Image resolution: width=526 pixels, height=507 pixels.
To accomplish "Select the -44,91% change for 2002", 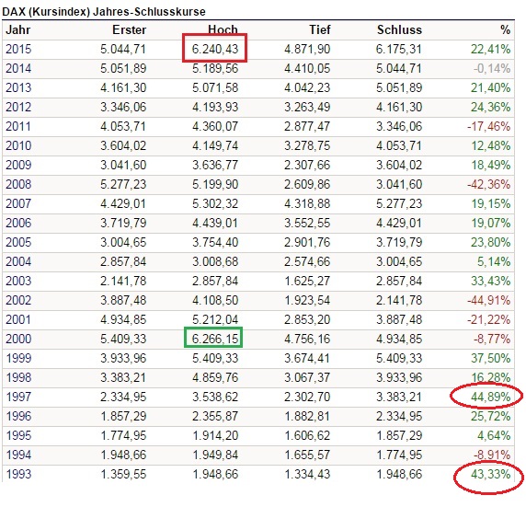I will click(x=489, y=300).
